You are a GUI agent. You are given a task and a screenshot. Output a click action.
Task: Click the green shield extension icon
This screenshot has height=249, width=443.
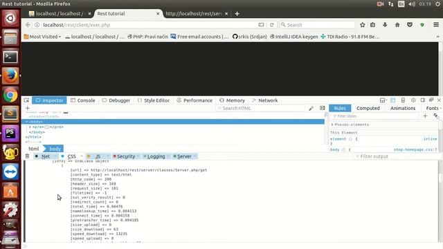(x=422, y=25)
